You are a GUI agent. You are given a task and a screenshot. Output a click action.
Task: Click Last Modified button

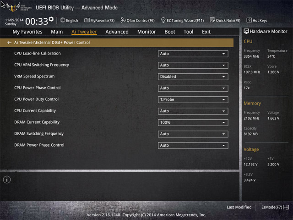[239, 207]
